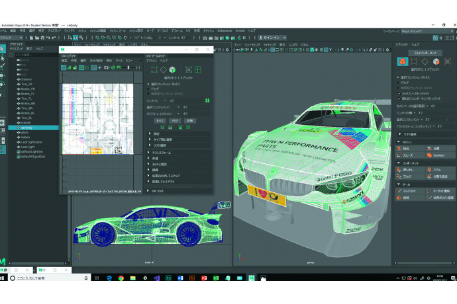Click wireframe-on-shaded icon in UV editor toolbar
457x304 pixels.
(64, 67)
